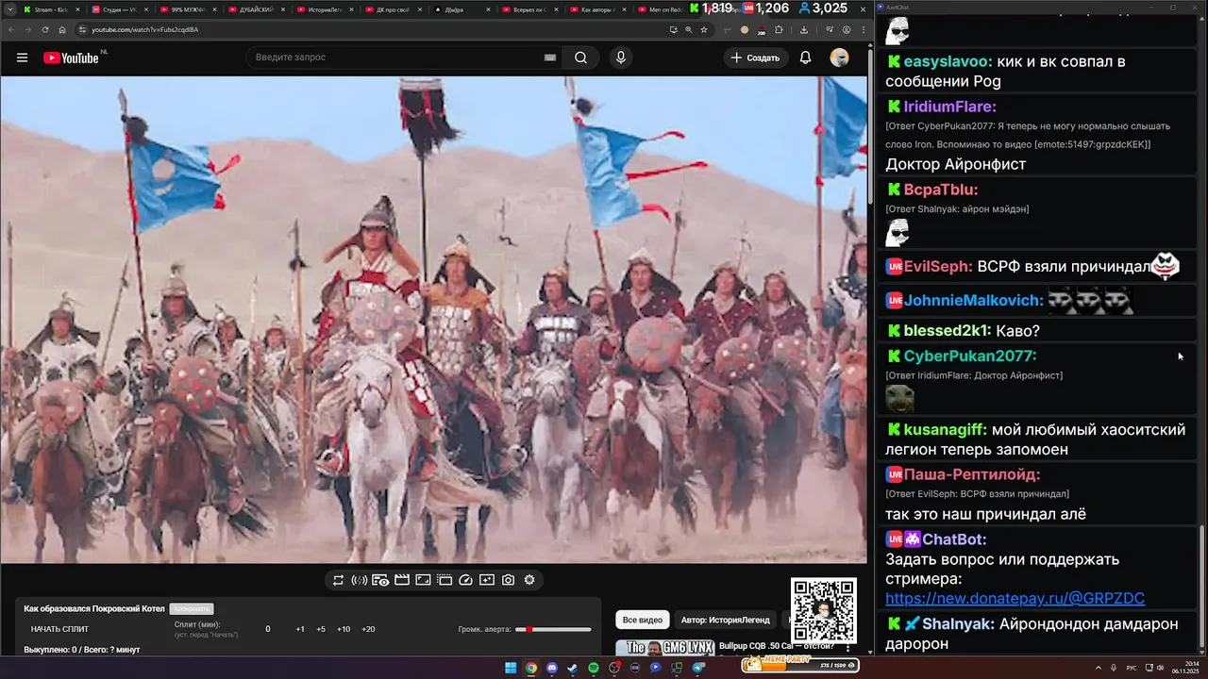
Task: Click username IridiumFlare in chat
Action: click(950, 107)
